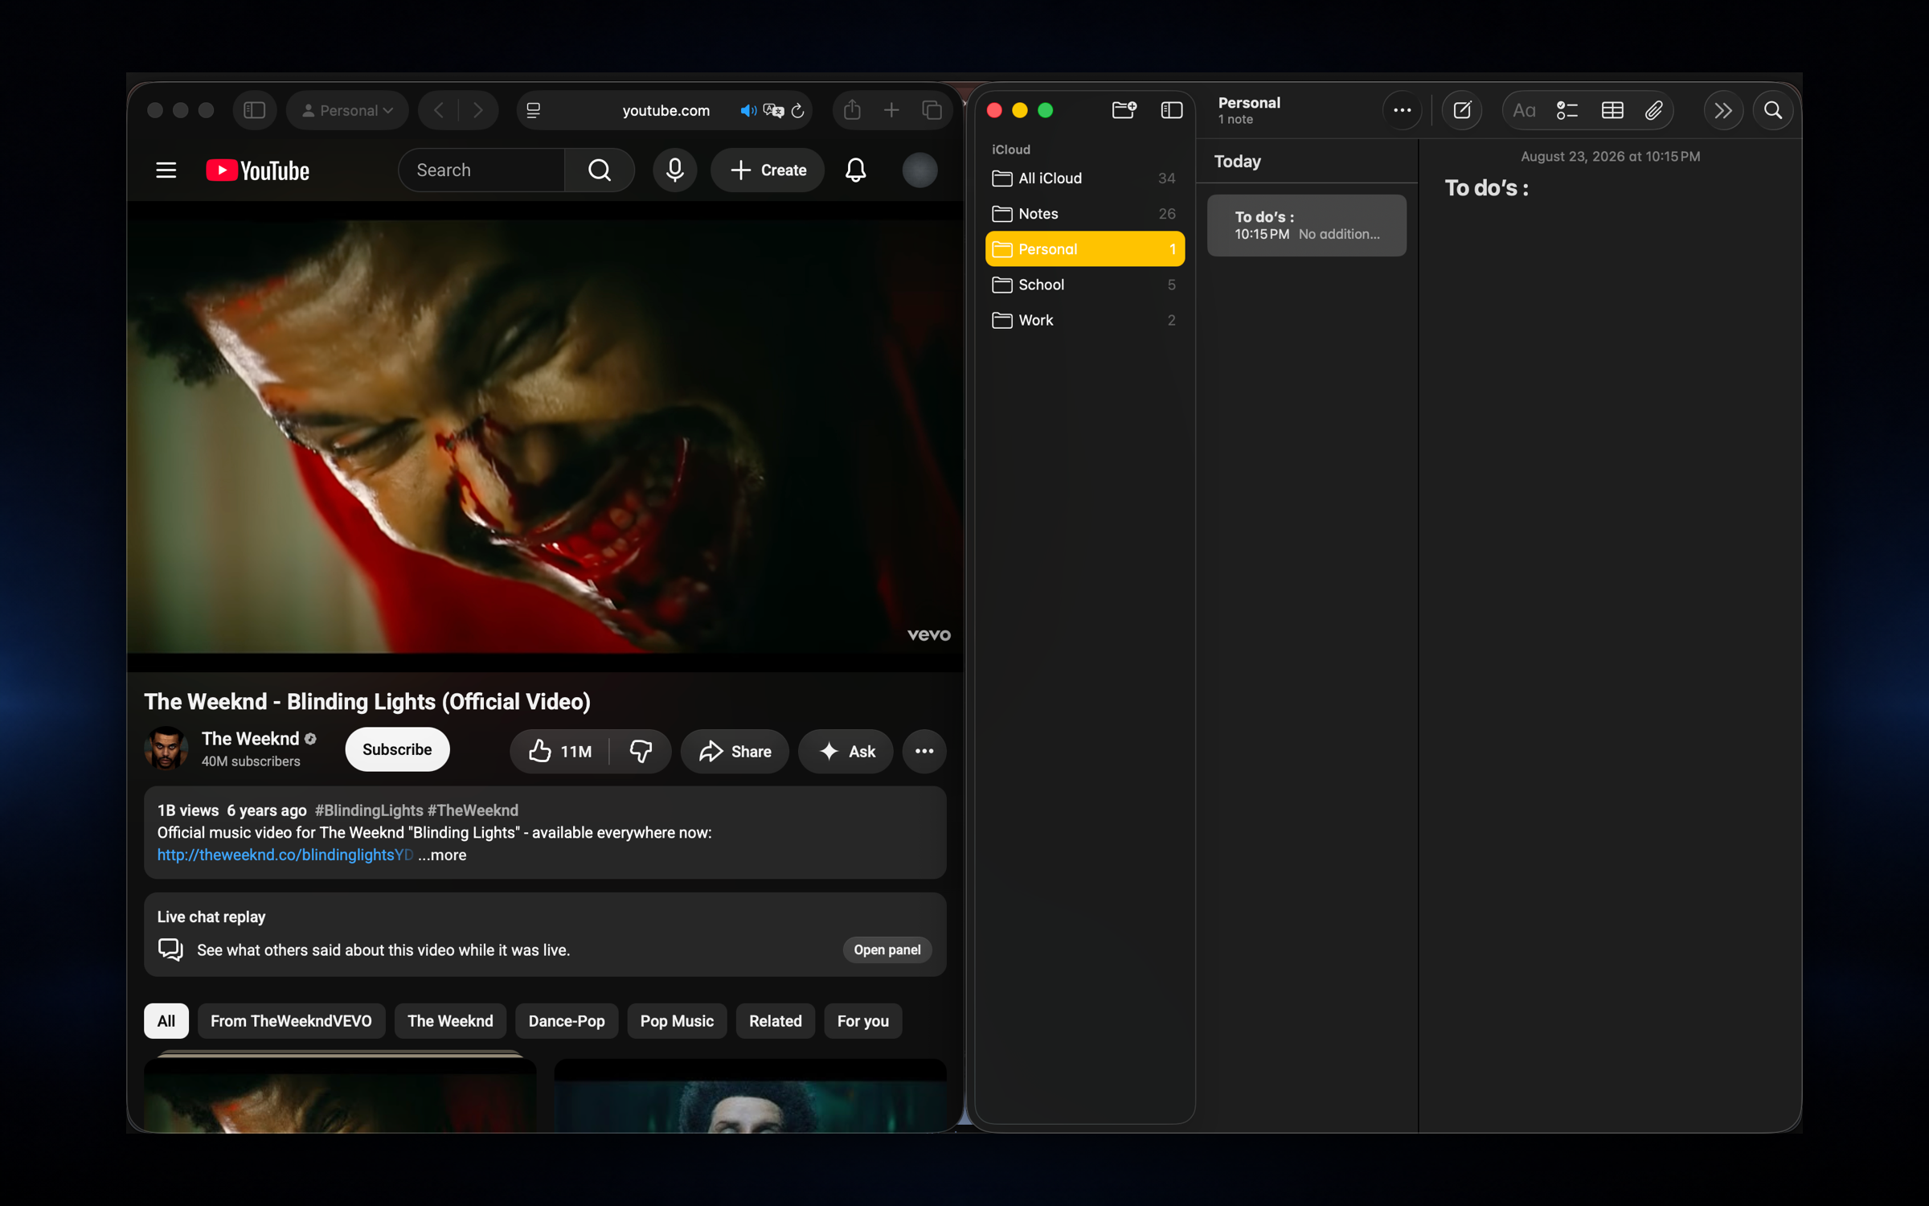Select the Related filter chip

point(776,1021)
